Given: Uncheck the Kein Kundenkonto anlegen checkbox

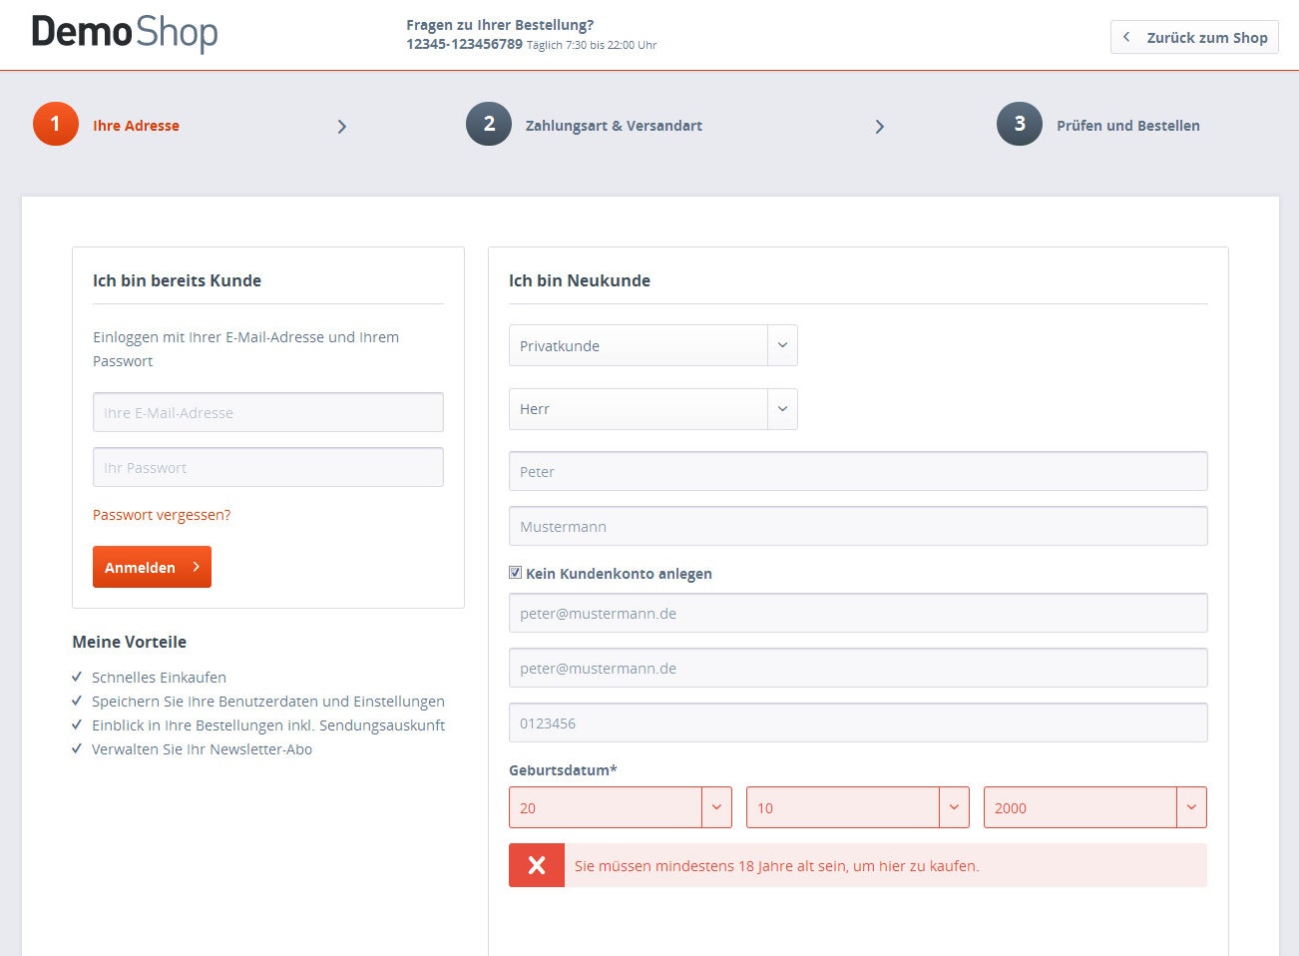Looking at the screenshot, I should (x=516, y=573).
